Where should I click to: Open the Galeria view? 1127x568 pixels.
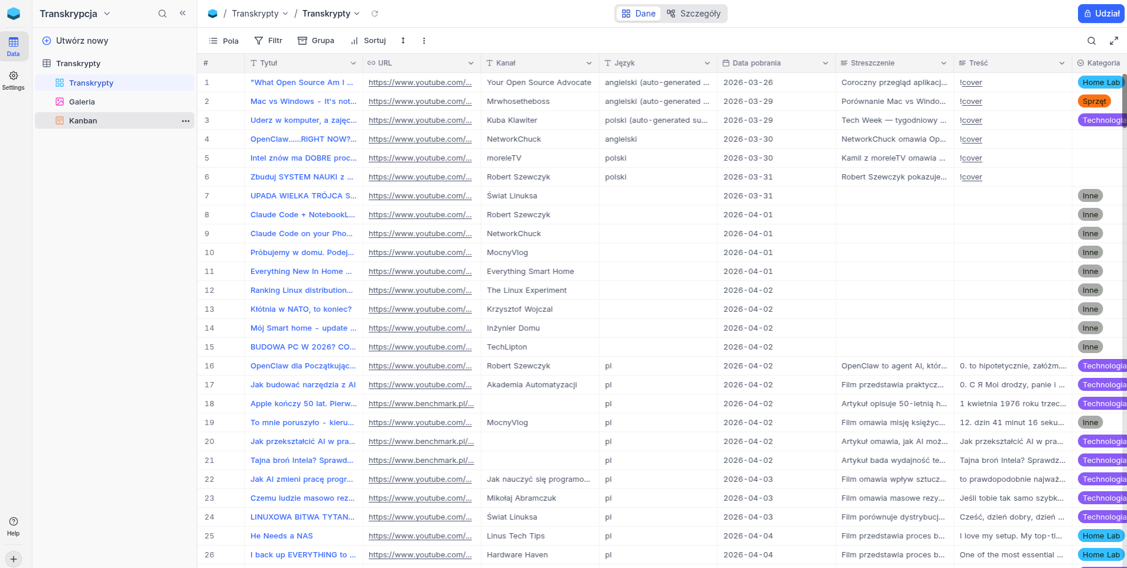(x=115, y=102)
